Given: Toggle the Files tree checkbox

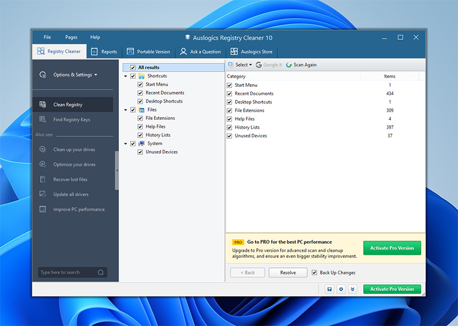Looking at the screenshot, I should click(x=133, y=110).
